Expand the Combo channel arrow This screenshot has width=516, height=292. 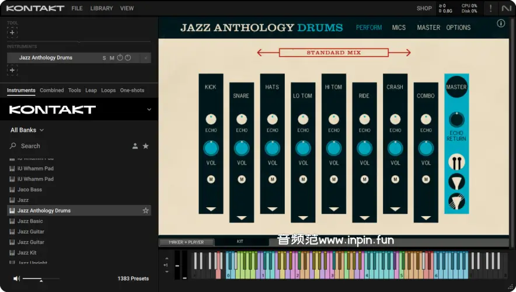426,218
